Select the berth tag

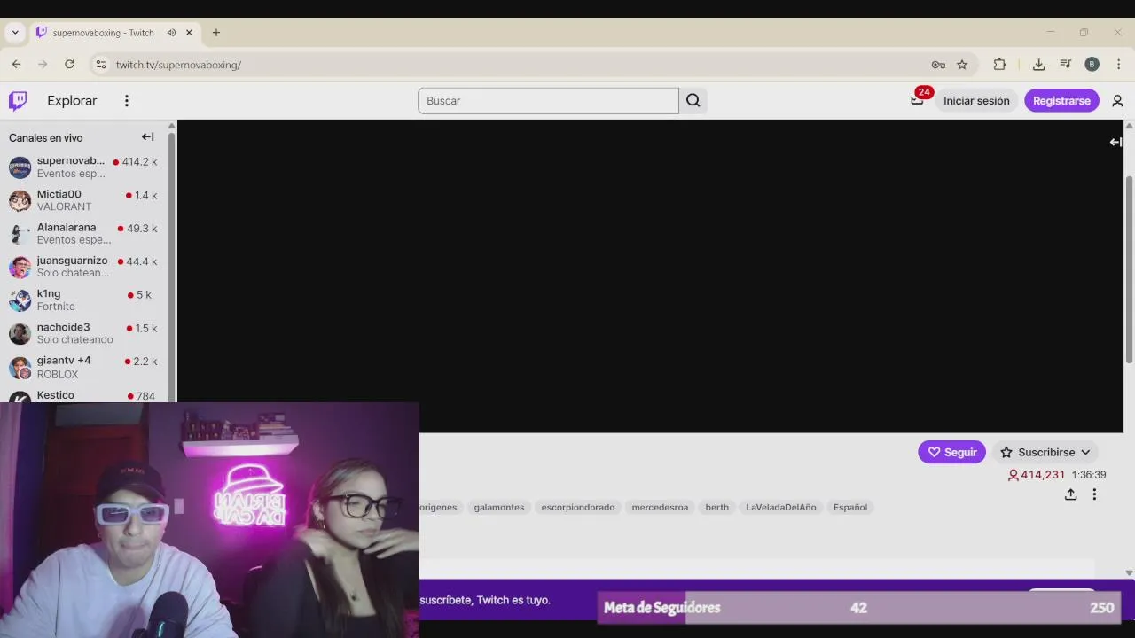click(x=717, y=507)
